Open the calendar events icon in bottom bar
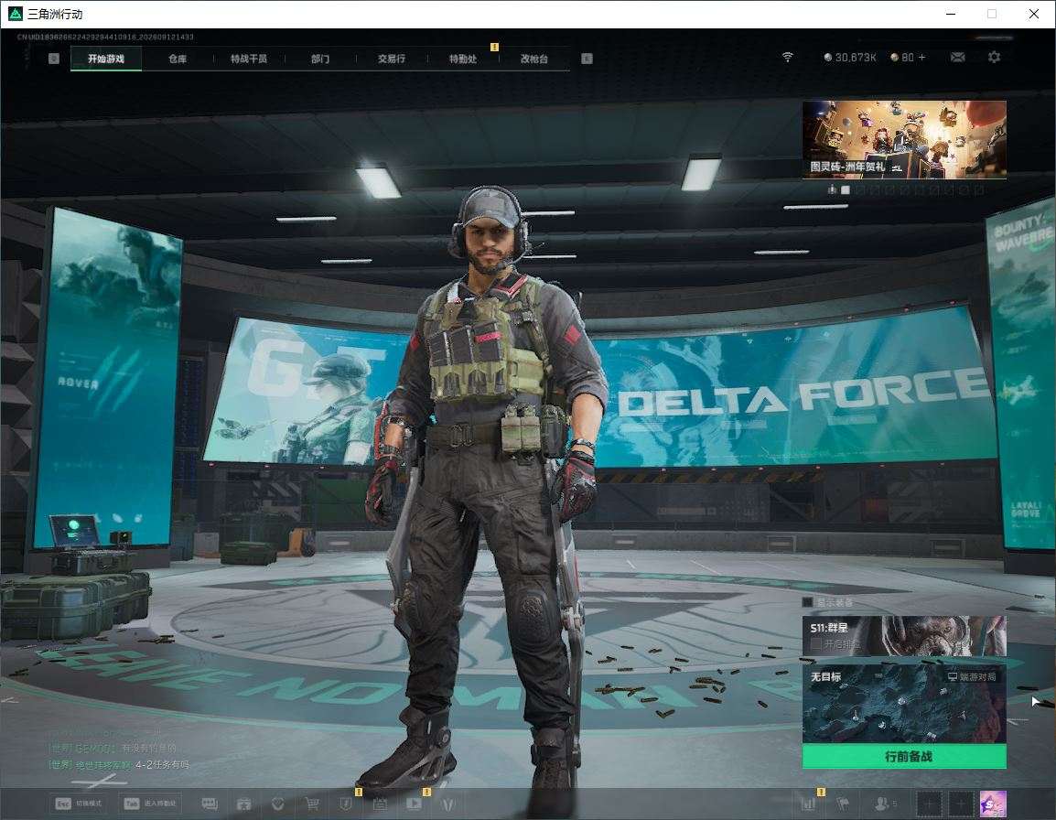This screenshot has height=820, width=1056. [x=380, y=804]
